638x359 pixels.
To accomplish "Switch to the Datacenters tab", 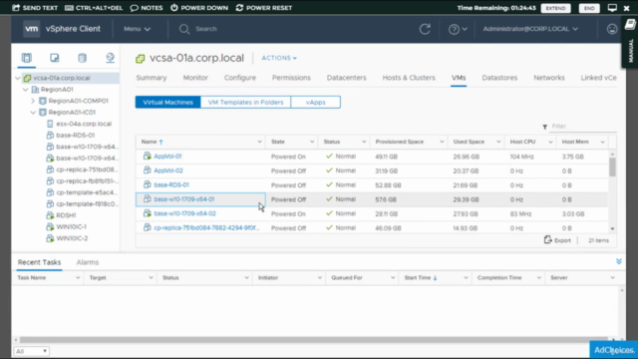I will [x=346, y=78].
